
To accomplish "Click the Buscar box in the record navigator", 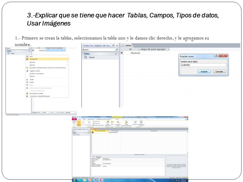I will click(x=70, y=112).
